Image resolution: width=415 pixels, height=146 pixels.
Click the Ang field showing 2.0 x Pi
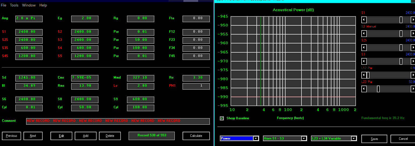(x=29, y=19)
